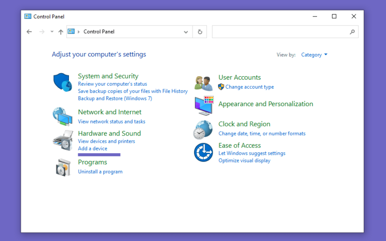The width and height of the screenshot is (386, 241).
Task: Click the Programs disc box icon
Action: click(63, 167)
